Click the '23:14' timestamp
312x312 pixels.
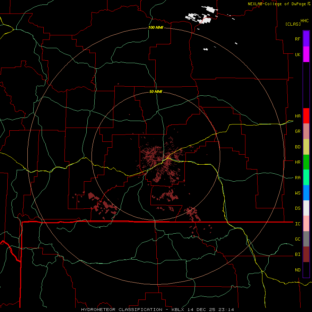coord(227,310)
